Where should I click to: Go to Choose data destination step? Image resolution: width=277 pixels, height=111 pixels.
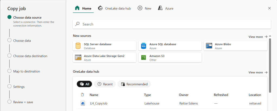pos(30,56)
